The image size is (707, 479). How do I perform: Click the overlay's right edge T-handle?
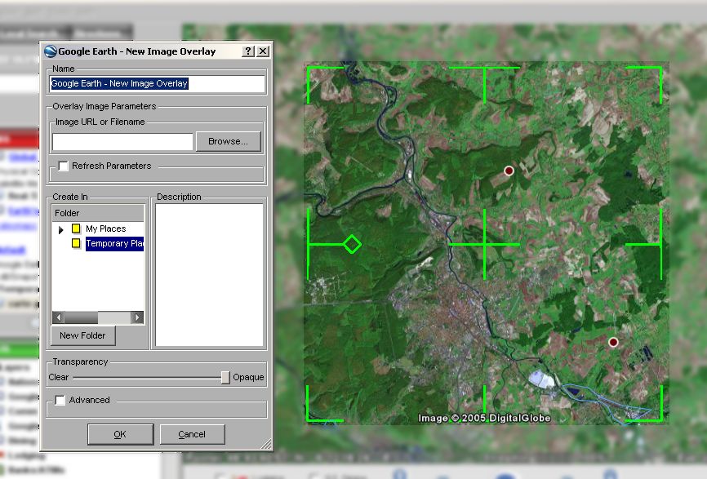660,244
